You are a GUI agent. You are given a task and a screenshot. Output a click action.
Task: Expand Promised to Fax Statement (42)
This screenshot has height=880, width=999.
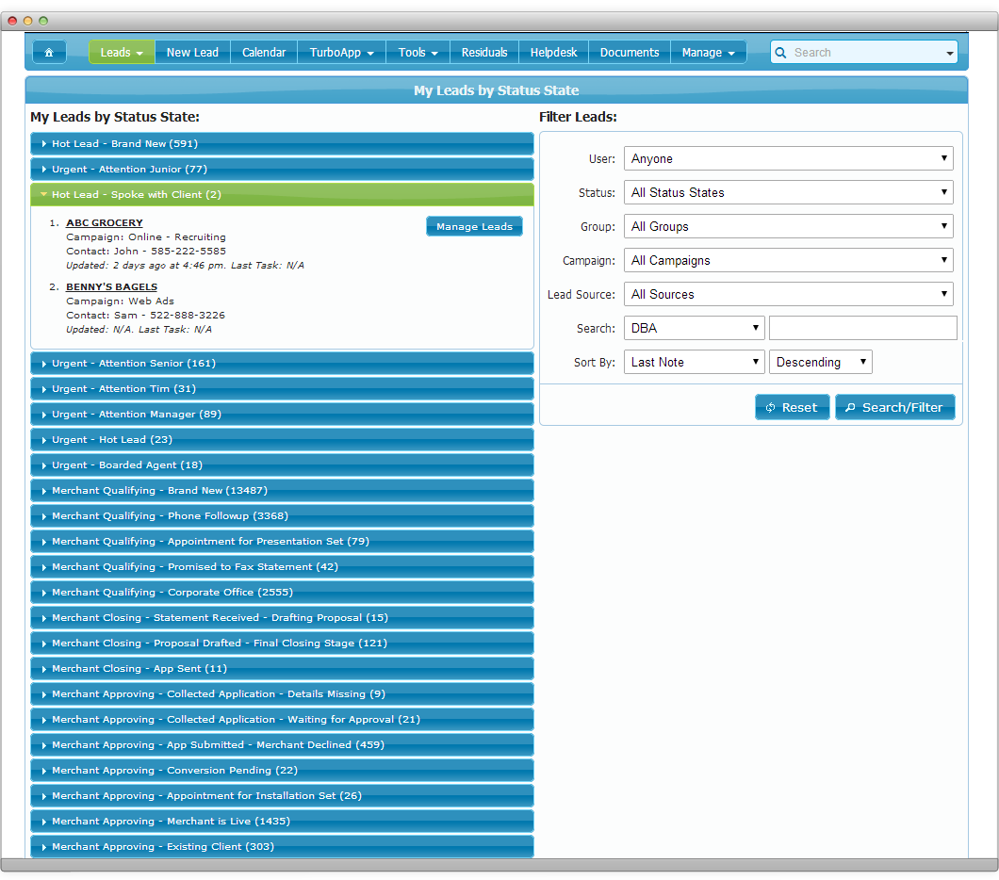click(282, 567)
